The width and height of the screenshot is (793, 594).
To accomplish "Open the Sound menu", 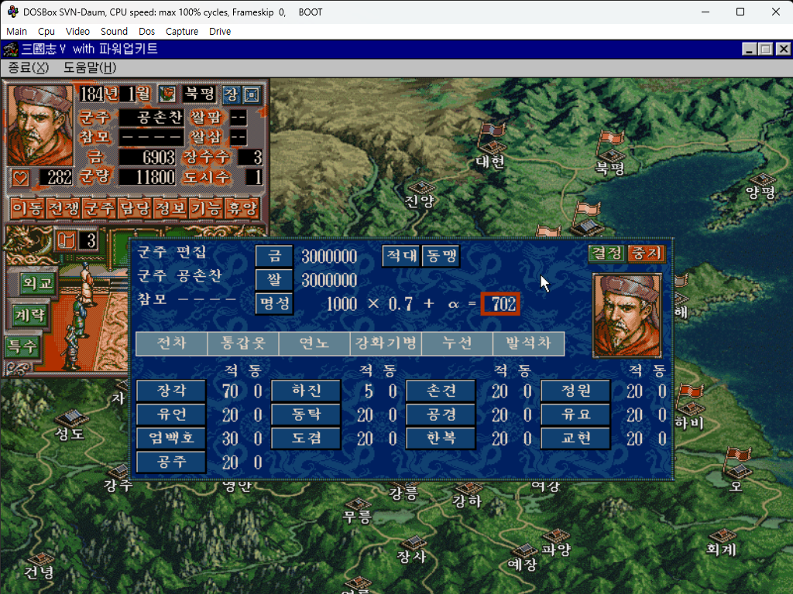I will point(114,31).
